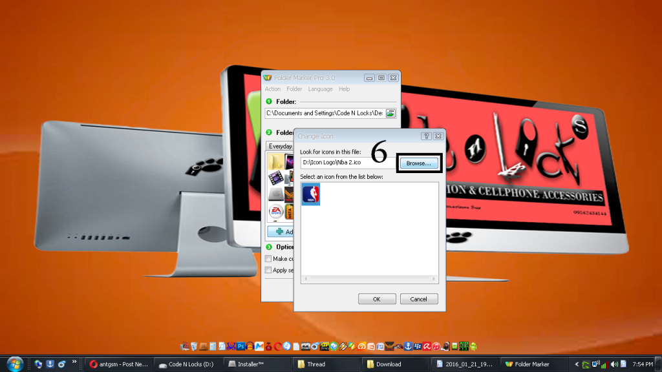Screen dimensions: 662x372
Task: Open the Language menu
Action: tap(320, 89)
